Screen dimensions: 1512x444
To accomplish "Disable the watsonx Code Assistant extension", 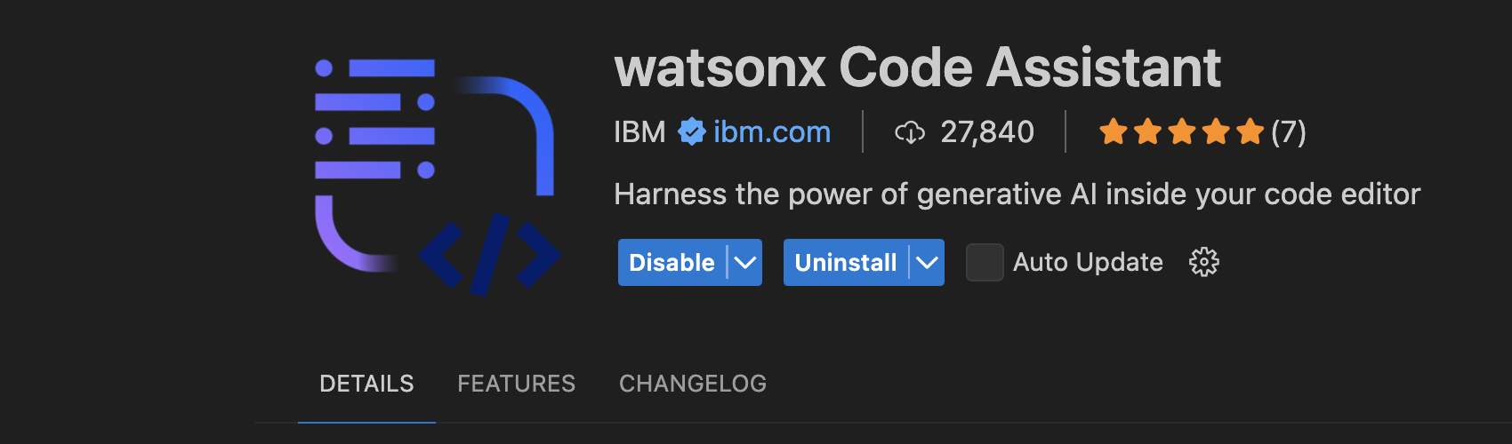I will [672, 262].
